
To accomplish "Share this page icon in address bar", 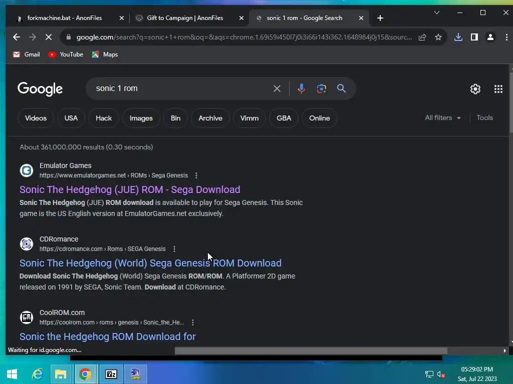I will [422, 37].
